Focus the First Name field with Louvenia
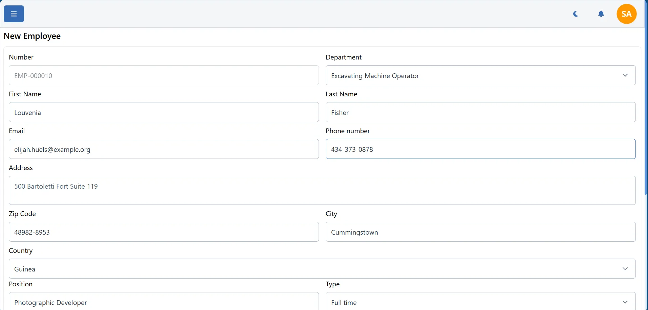The height and width of the screenshot is (310, 648). point(164,112)
